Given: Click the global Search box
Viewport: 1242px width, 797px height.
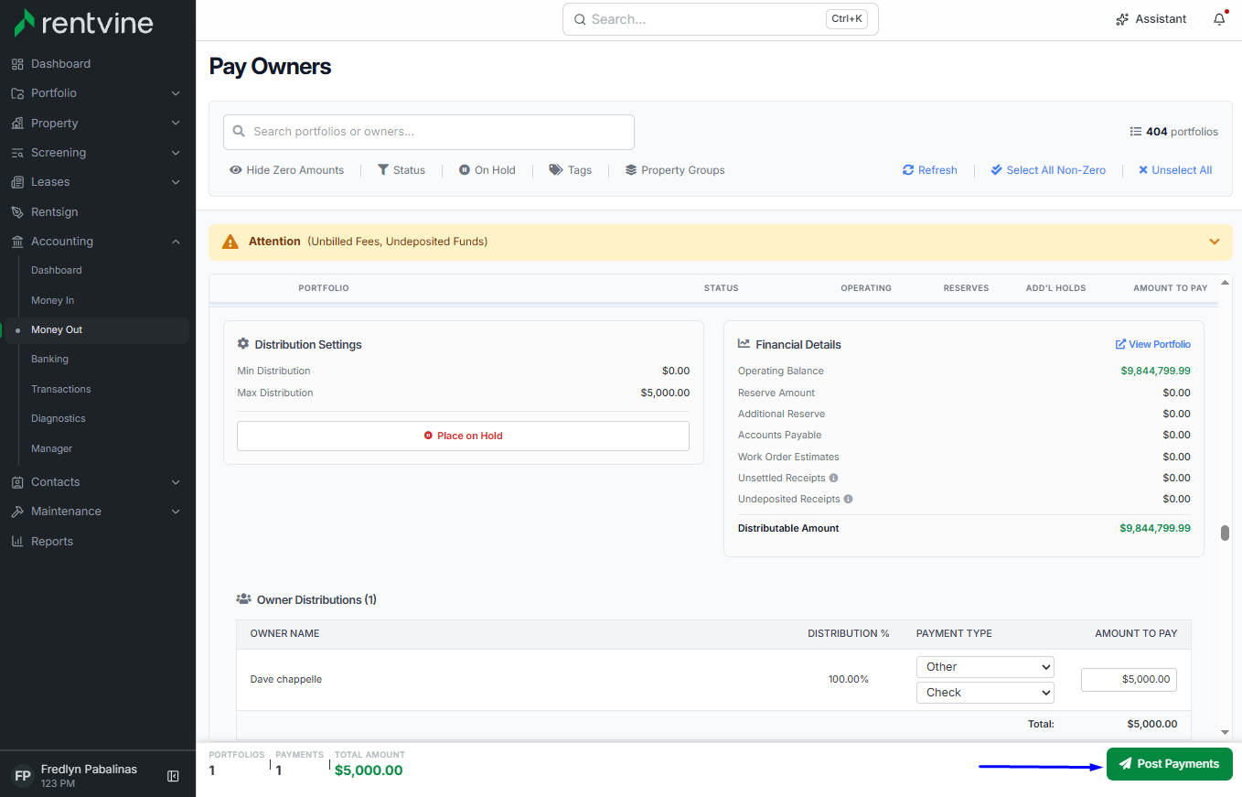Looking at the screenshot, I should point(721,19).
